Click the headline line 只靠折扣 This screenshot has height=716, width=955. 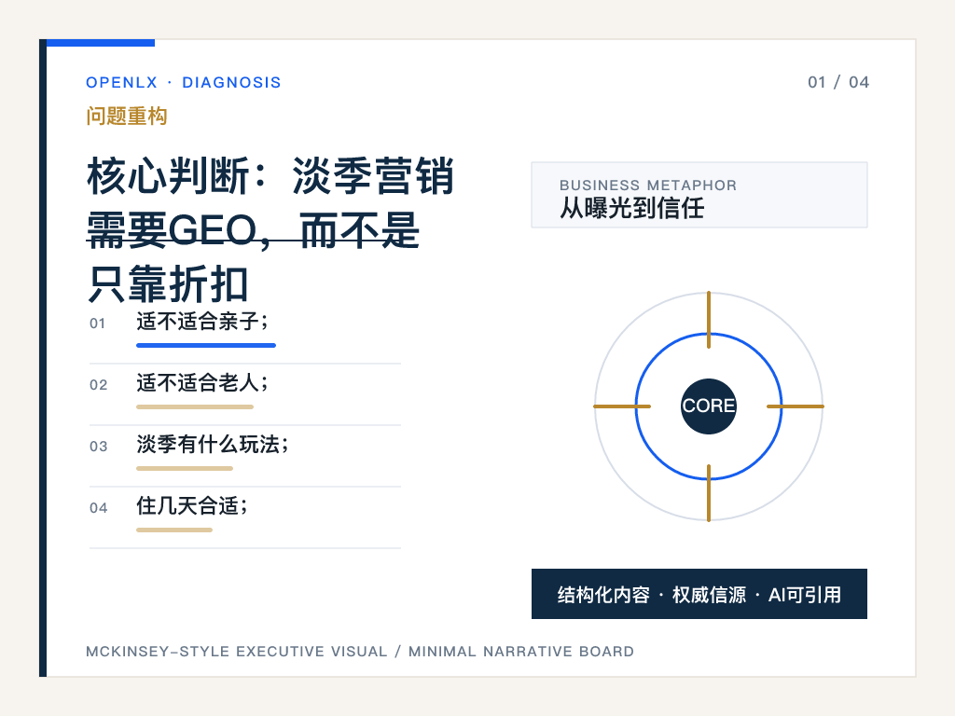pyautogui.click(x=168, y=283)
